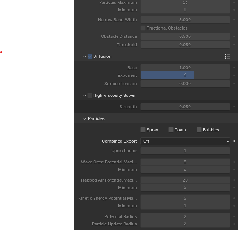Click the Diffusion panel title text
238x230 pixels.
pyautogui.click(x=102, y=56)
